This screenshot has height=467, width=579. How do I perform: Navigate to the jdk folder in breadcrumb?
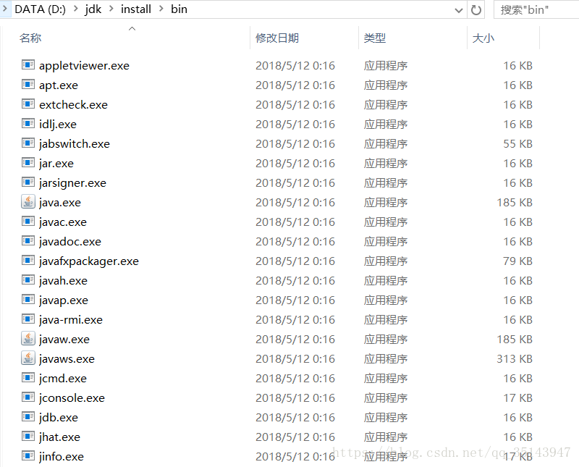[x=93, y=9]
